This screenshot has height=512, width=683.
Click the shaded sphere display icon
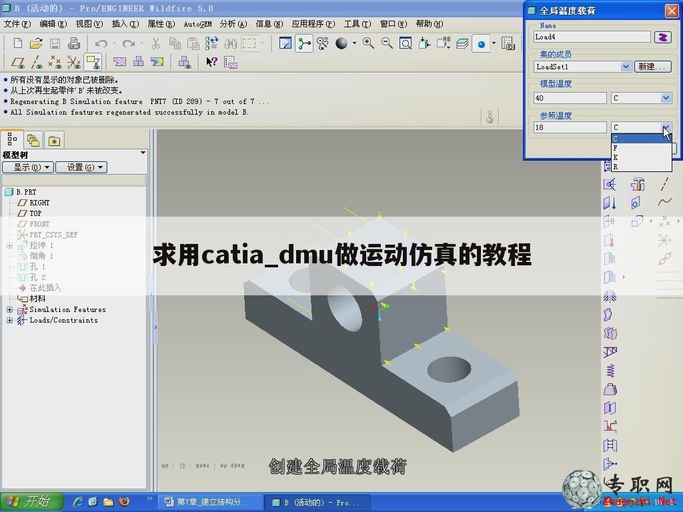[341, 43]
